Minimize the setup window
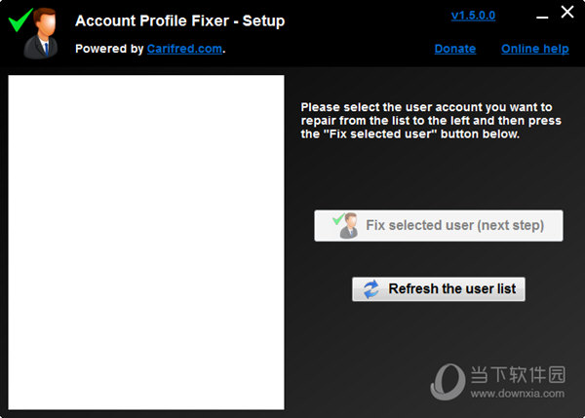Screen dimensions: 585x418 pyautogui.click(x=542, y=18)
